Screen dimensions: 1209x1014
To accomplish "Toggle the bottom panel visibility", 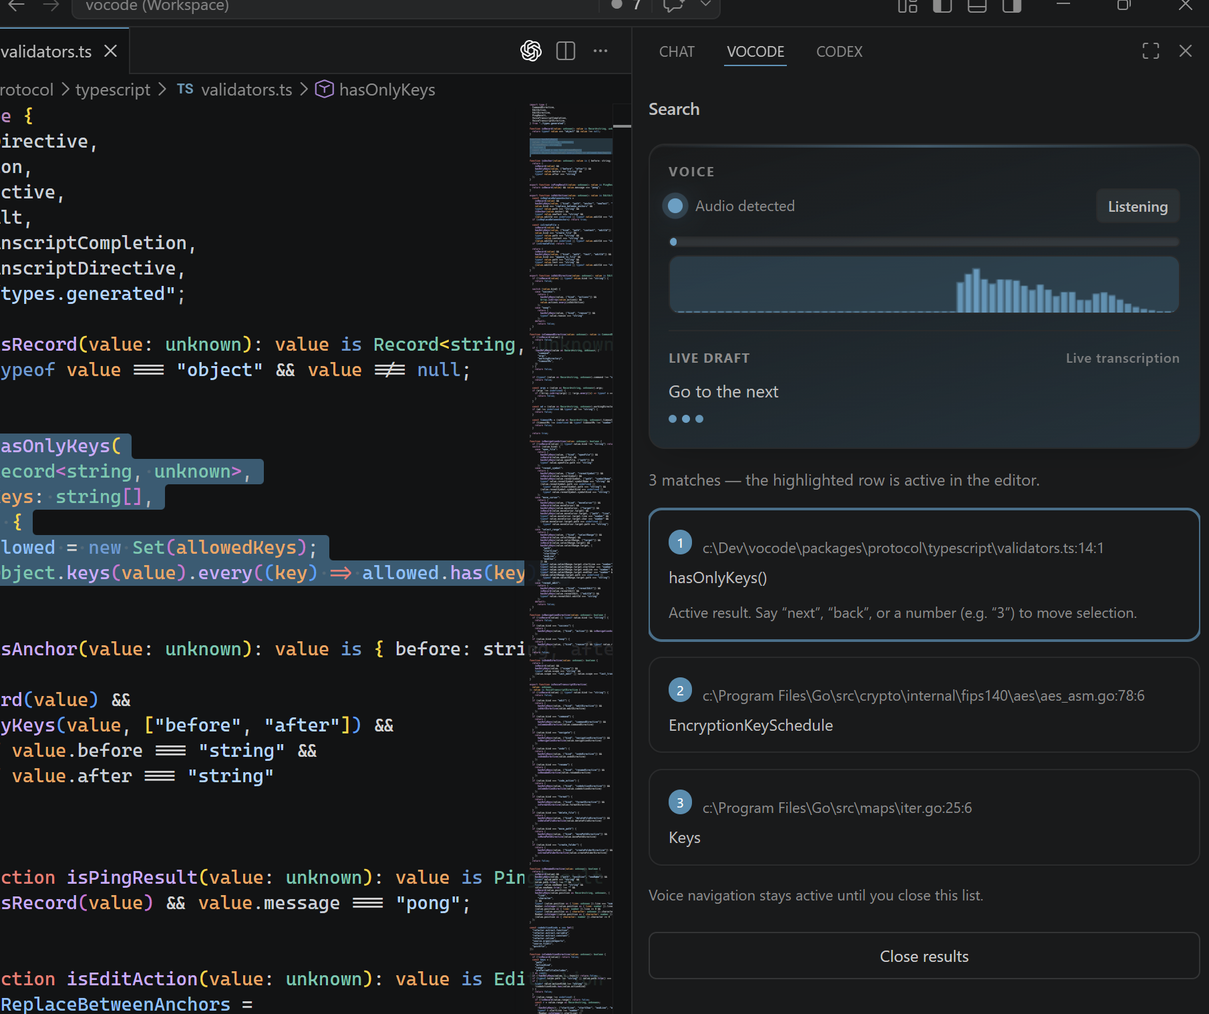I will [977, 6].
